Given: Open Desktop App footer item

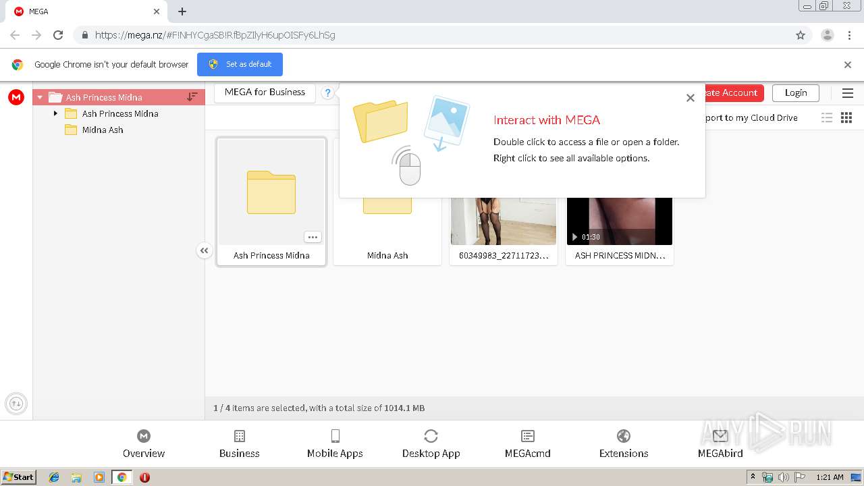Looking at the screenshot, I should [431, 444].
